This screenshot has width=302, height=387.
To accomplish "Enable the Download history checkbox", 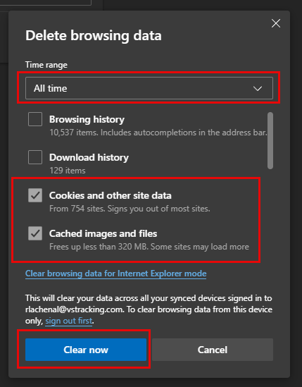I will [x=35, y=157].
